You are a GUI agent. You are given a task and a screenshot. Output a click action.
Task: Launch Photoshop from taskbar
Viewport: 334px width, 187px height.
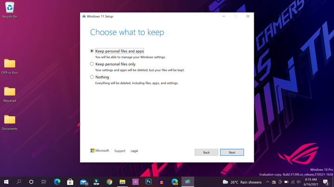pos(148,182)
